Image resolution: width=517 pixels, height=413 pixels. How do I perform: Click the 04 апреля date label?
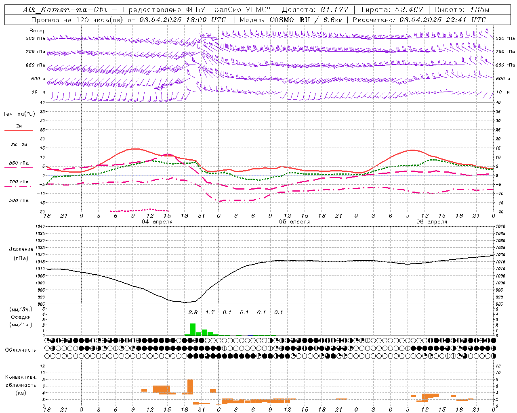point(157,222)
